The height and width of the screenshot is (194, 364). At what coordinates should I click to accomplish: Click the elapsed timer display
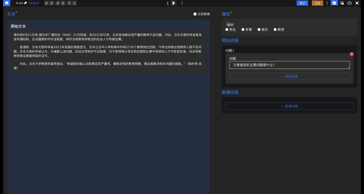[x=60, y=3]
